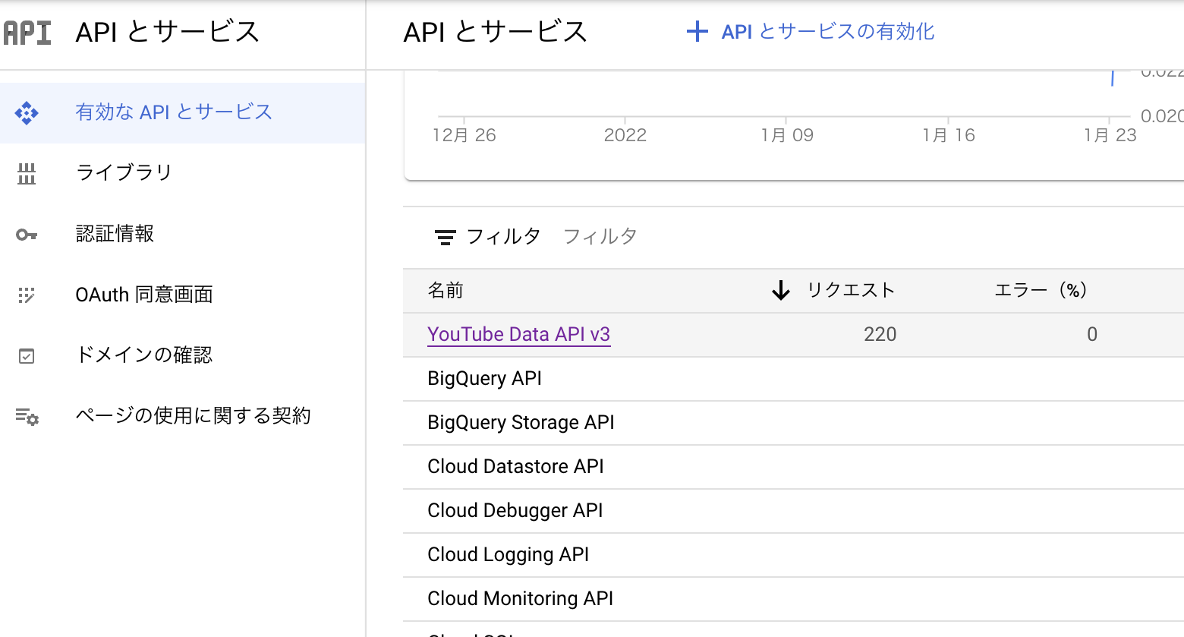Select the BigQuery API table row

484,377
